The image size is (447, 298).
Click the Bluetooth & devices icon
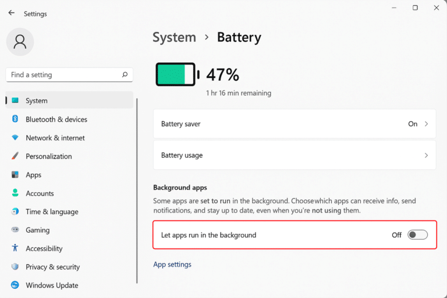[15, 119]
